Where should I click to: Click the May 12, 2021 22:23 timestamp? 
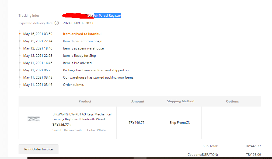tap(38, 56)
